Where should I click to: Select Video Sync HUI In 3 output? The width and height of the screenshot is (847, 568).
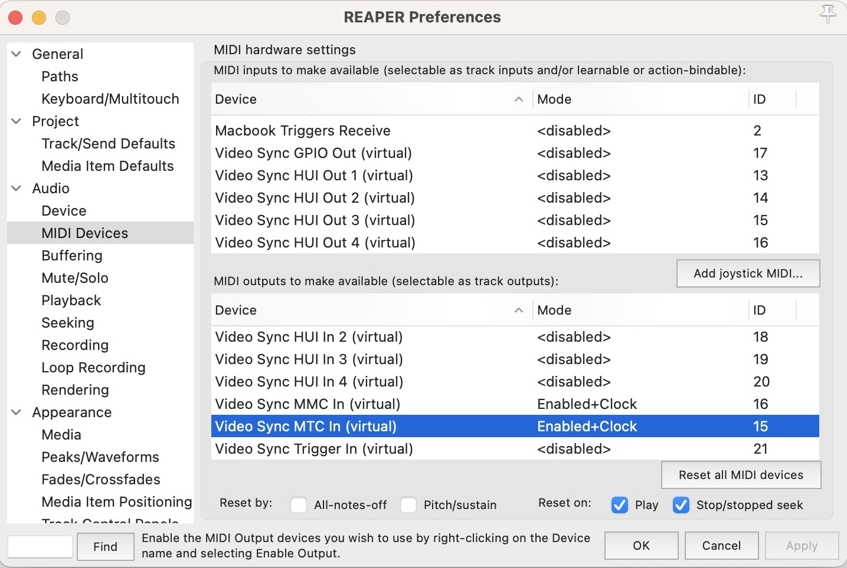coord(515,359)
